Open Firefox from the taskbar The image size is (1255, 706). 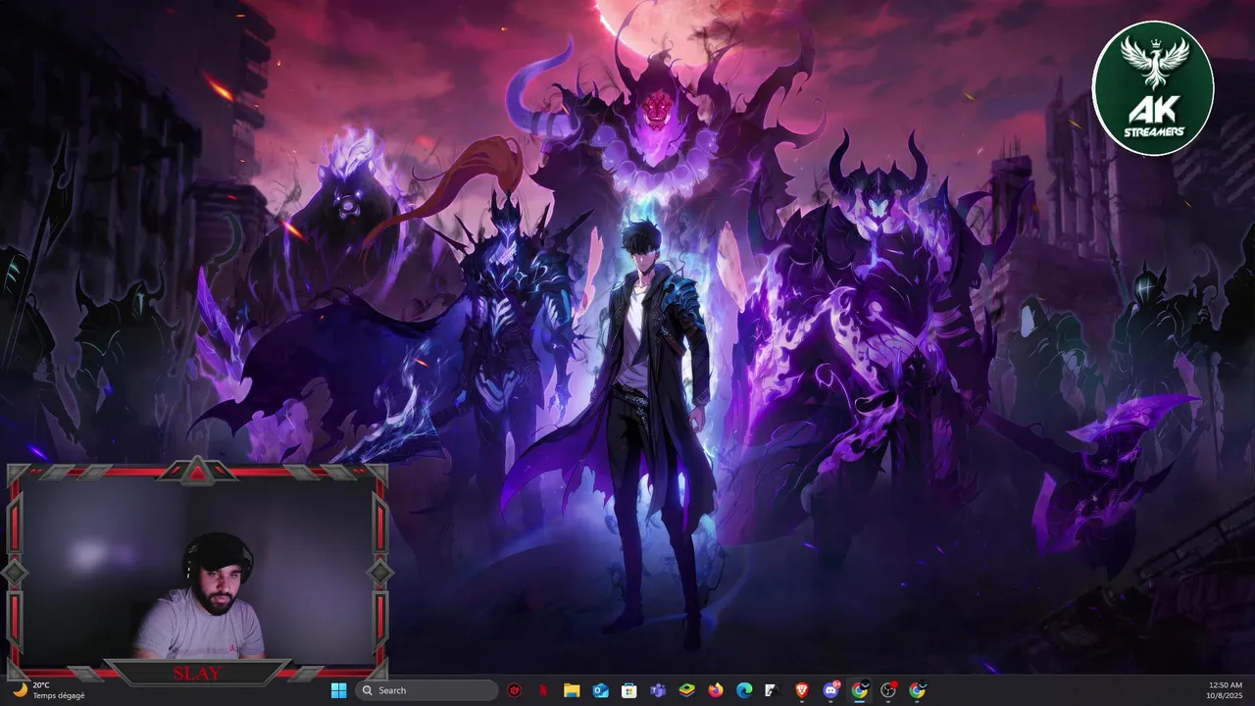[716, 690]
